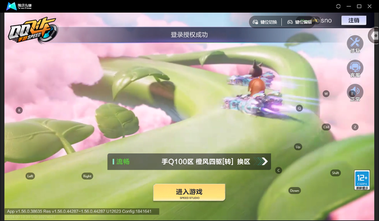
Task: Click the Z key overlay
Action: (355, 127)
